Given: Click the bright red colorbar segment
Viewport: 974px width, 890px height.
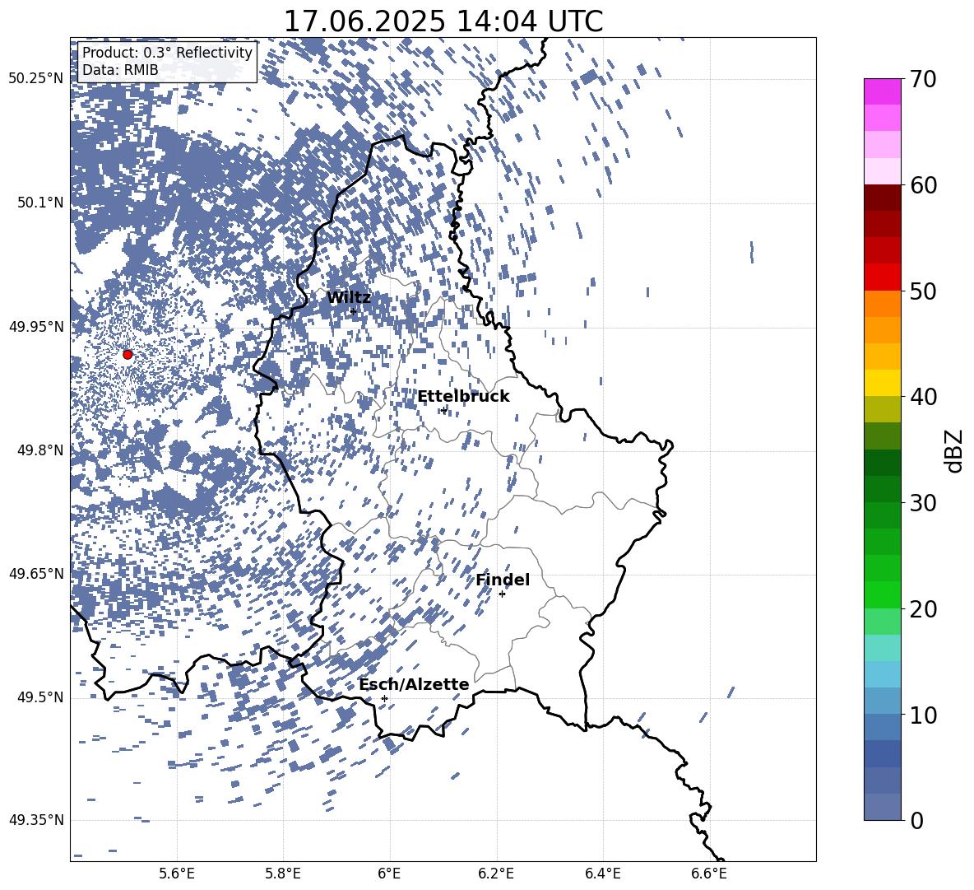Looking at the screenshot, I should [x=882, y=277].
